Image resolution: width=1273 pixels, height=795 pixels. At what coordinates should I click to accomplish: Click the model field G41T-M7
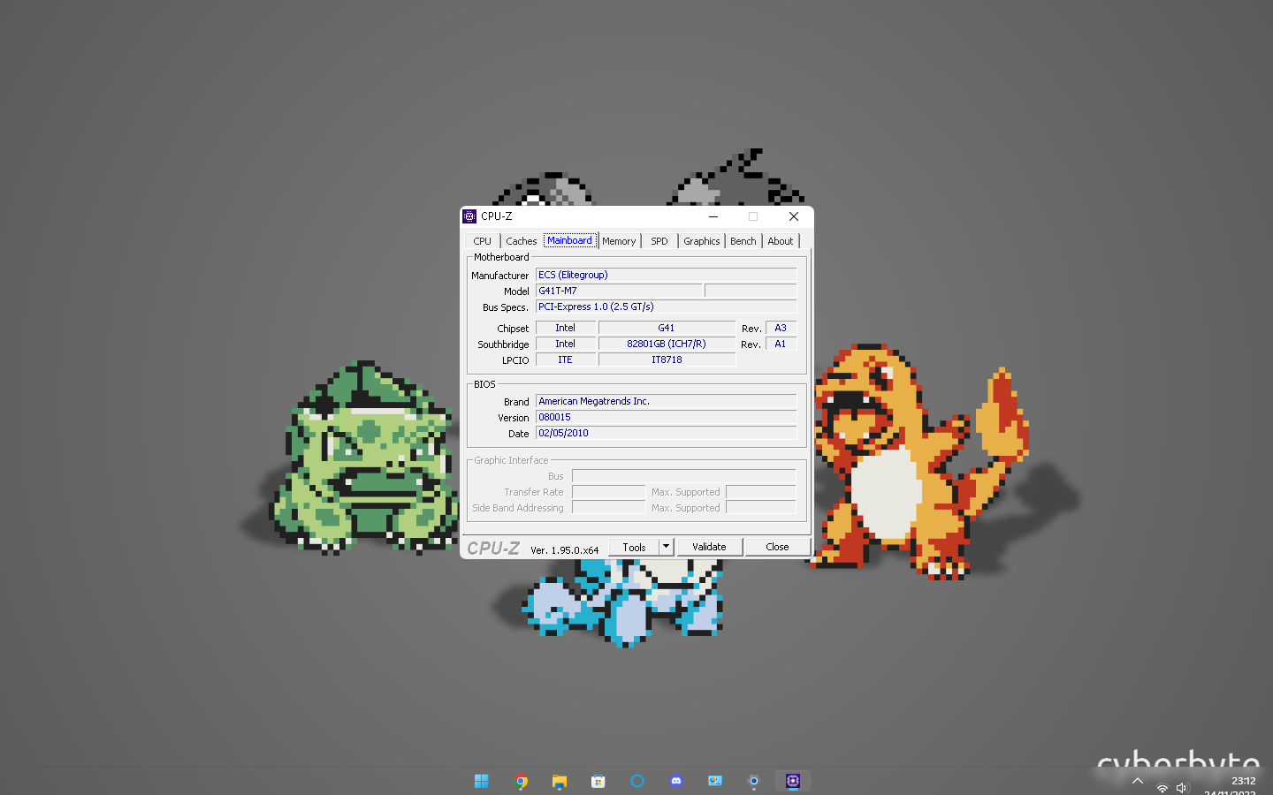pyautogui.click(x=620, y=291)
